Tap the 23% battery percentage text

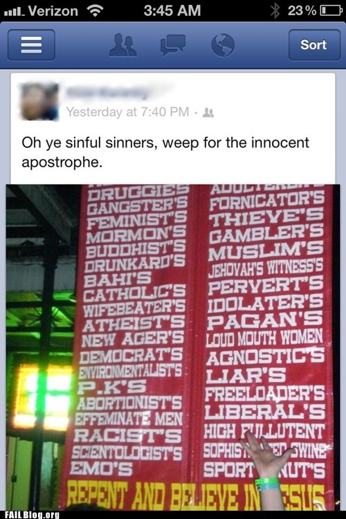[302, 10]
